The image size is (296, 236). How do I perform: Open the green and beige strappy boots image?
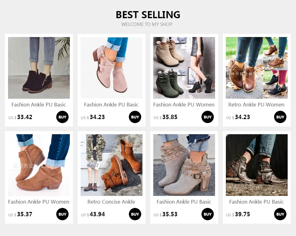(x=184, y=68)
